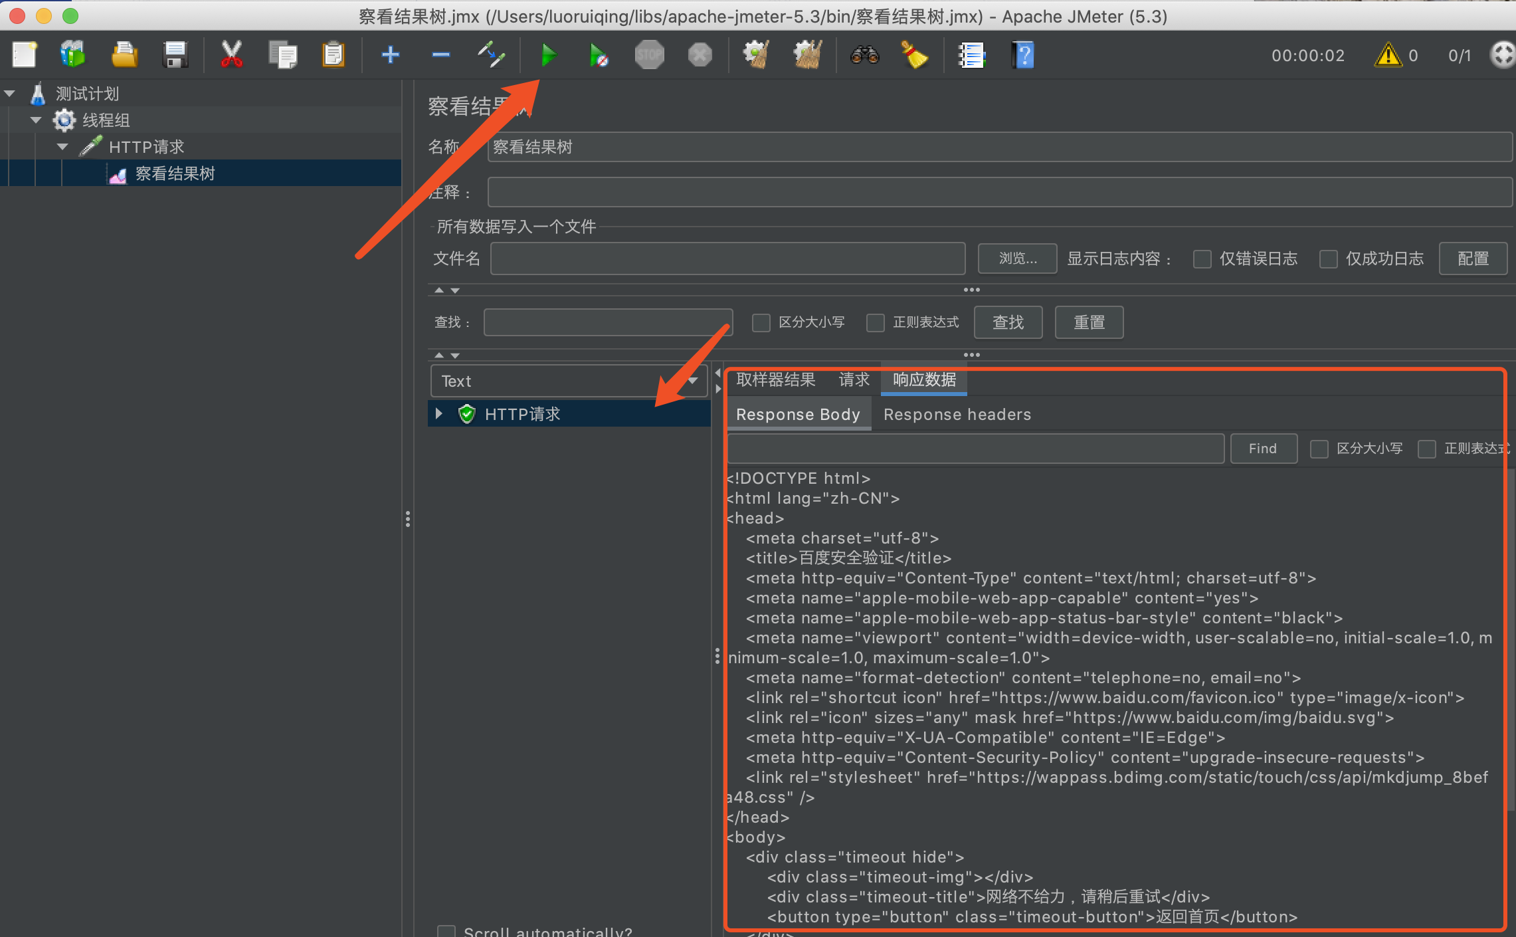
Task: Select the 测试计划 flask icon
Action: click(x=38, y=94)
